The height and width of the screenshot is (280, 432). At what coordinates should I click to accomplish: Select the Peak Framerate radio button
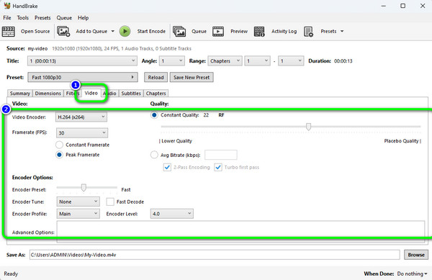point(59,155)
